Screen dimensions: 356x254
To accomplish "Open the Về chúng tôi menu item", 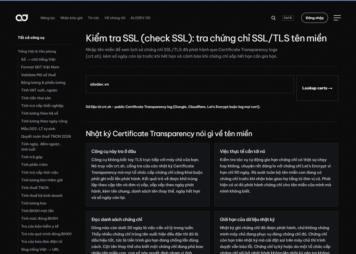I will click(115, 18).
